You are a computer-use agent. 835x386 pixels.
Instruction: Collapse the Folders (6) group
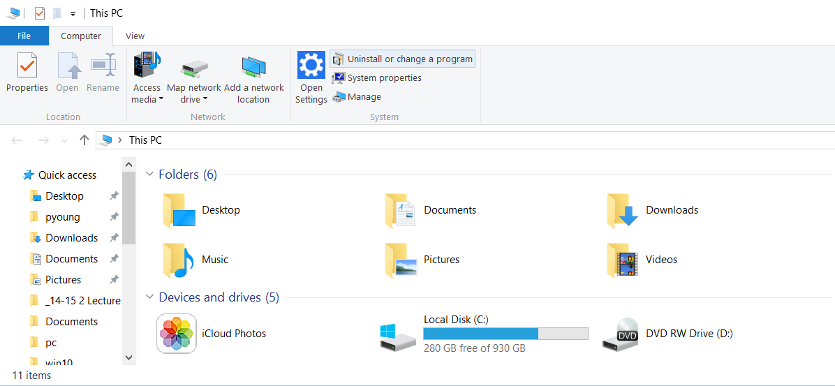tap(150, 175)
